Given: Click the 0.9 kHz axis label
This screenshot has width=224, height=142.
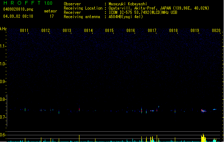Looking at the screenshot, I should point(3,82).
